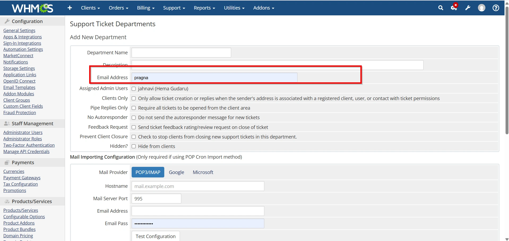The image size is (509, 241).
Task: Go to Two-Factor Authentication
Action: point(29,145)
